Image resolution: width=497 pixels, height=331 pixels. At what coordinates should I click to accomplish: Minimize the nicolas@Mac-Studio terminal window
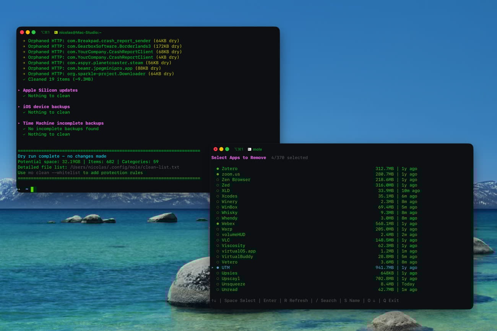tap(28, 32)
